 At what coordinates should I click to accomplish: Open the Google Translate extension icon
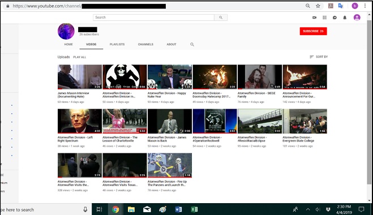[341, 6]
